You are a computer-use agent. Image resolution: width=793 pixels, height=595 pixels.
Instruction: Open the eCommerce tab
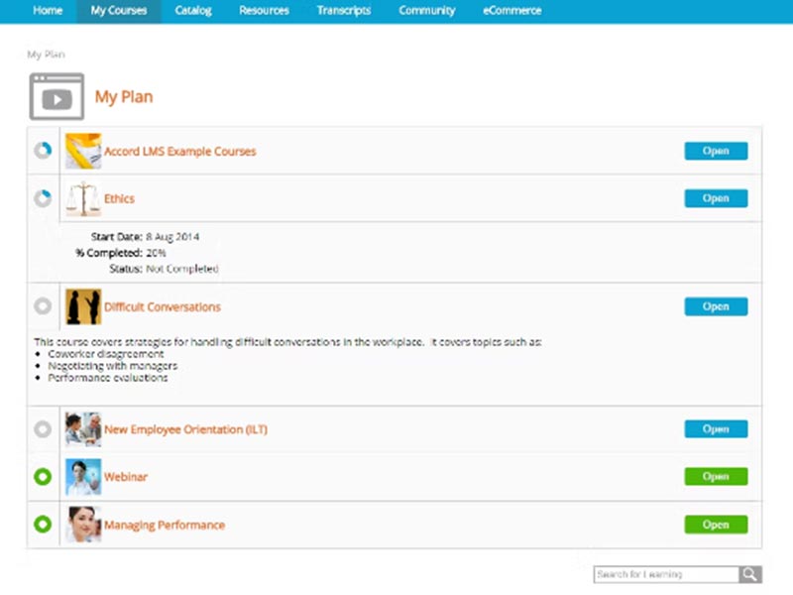coord(511,11)
